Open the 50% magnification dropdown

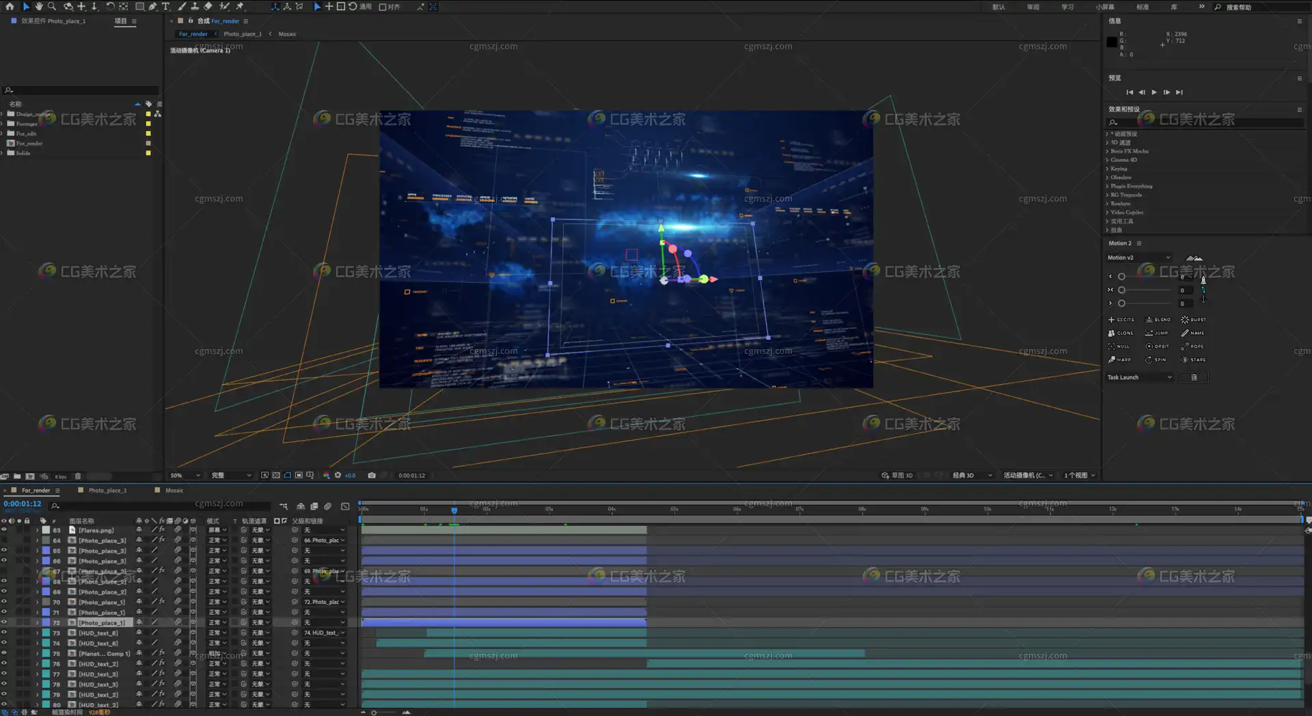coord(185,476)
